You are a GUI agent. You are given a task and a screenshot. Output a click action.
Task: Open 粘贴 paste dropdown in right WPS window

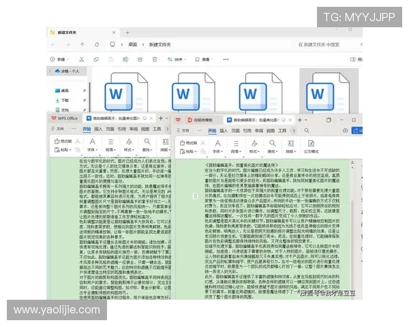click(x=188, y=151)
